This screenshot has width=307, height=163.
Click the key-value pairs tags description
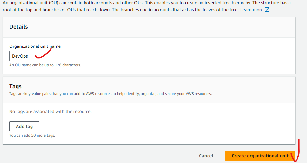[x=110, y=94]
